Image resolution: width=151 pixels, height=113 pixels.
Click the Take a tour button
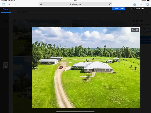(119, 9)
